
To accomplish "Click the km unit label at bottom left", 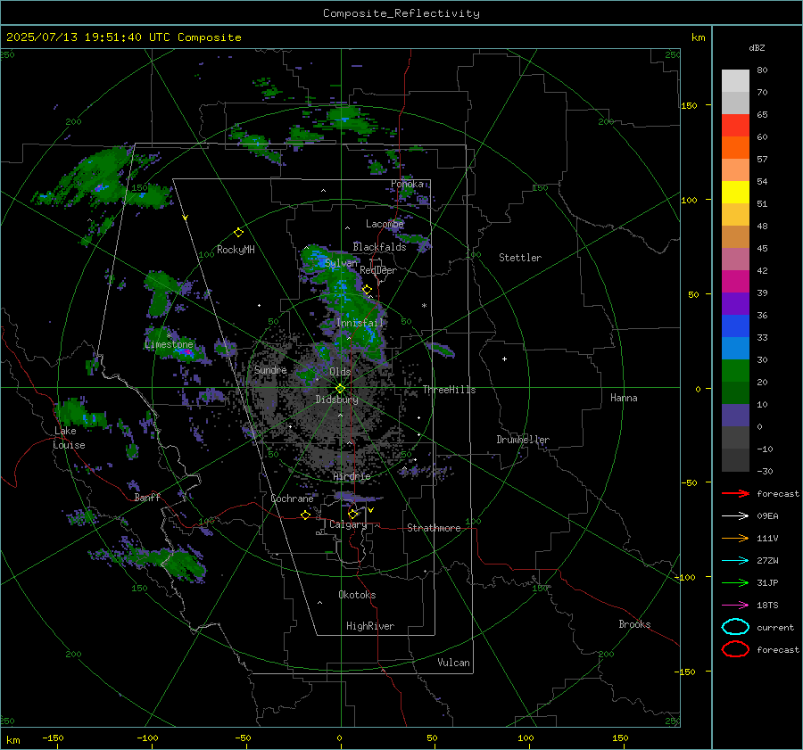I will 12,740.
